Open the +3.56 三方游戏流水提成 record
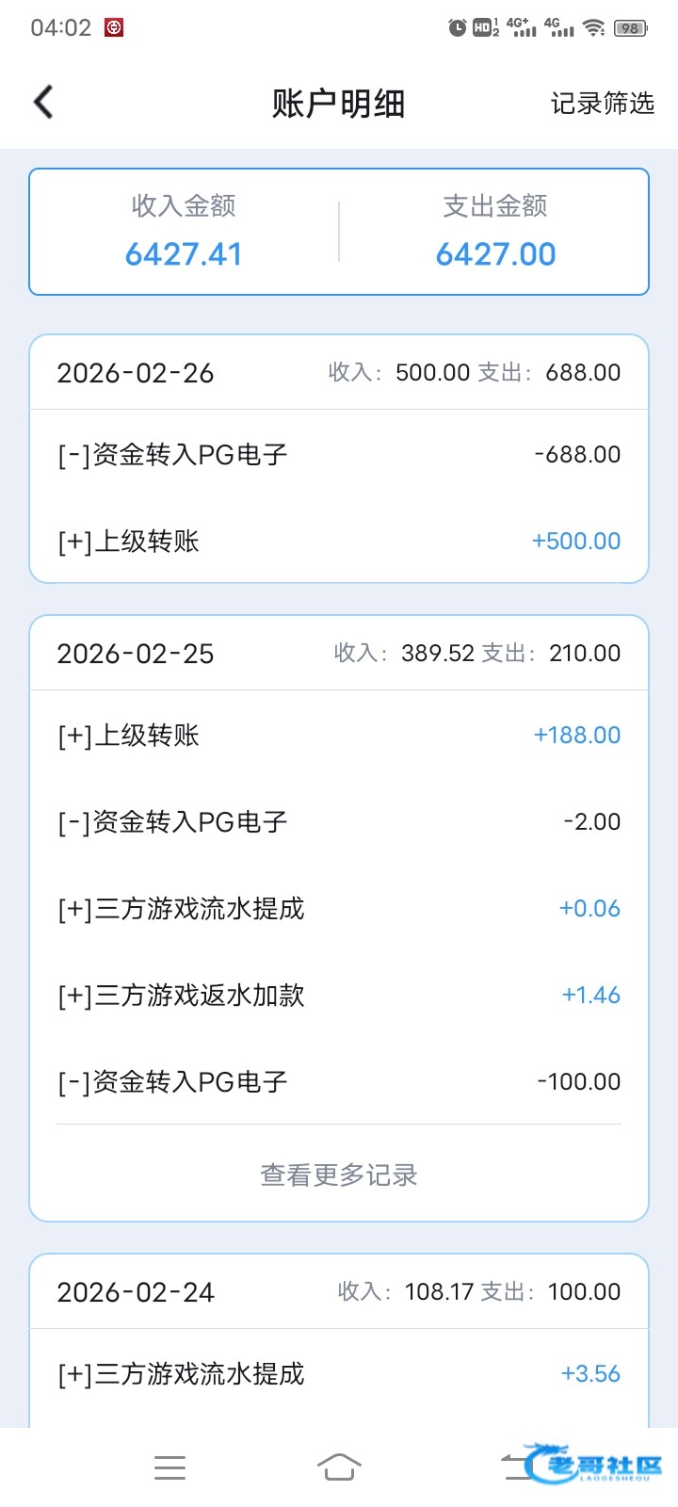 point(339,1374)
